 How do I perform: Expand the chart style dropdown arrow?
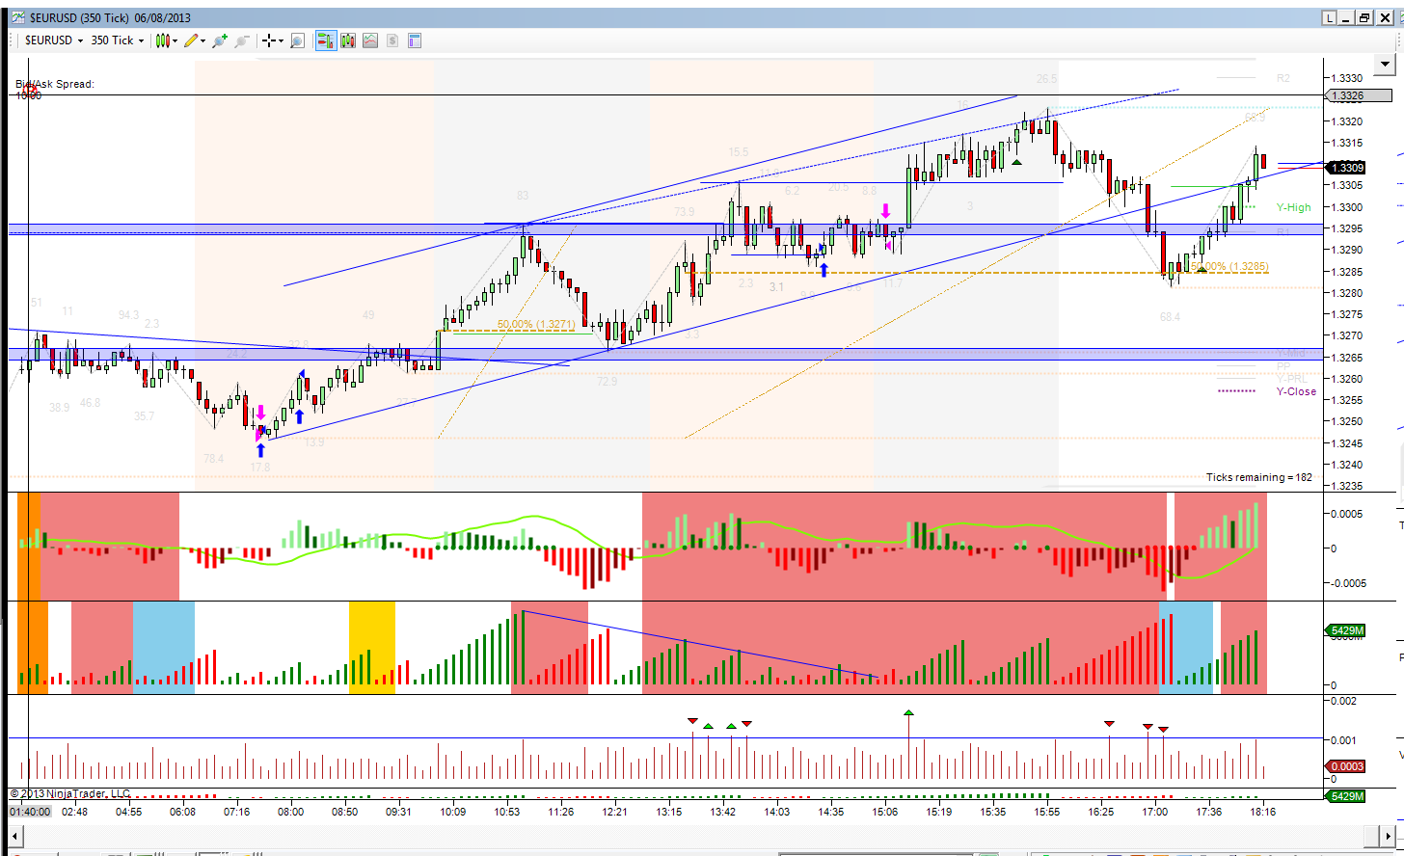[x=175, y=41]
